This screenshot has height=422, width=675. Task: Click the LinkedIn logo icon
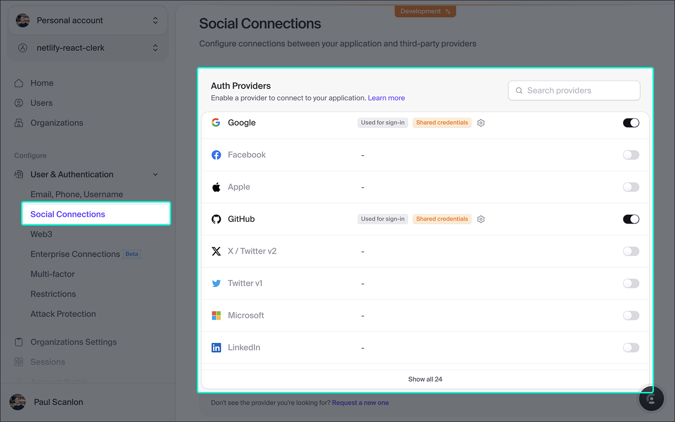tap(216, 347)
